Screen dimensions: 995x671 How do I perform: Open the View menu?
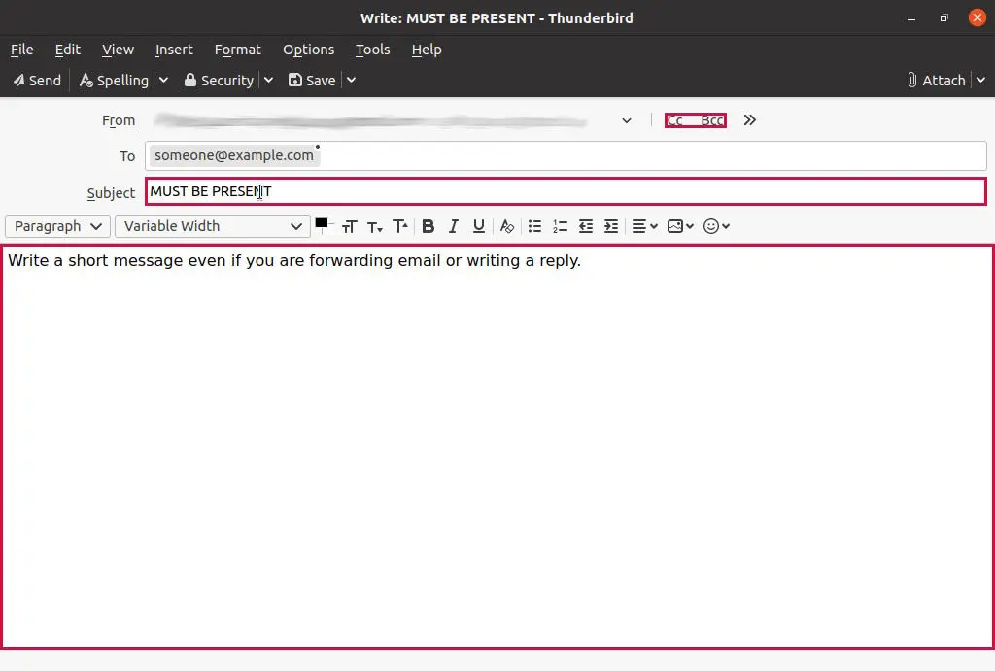[x=118, y=50]
